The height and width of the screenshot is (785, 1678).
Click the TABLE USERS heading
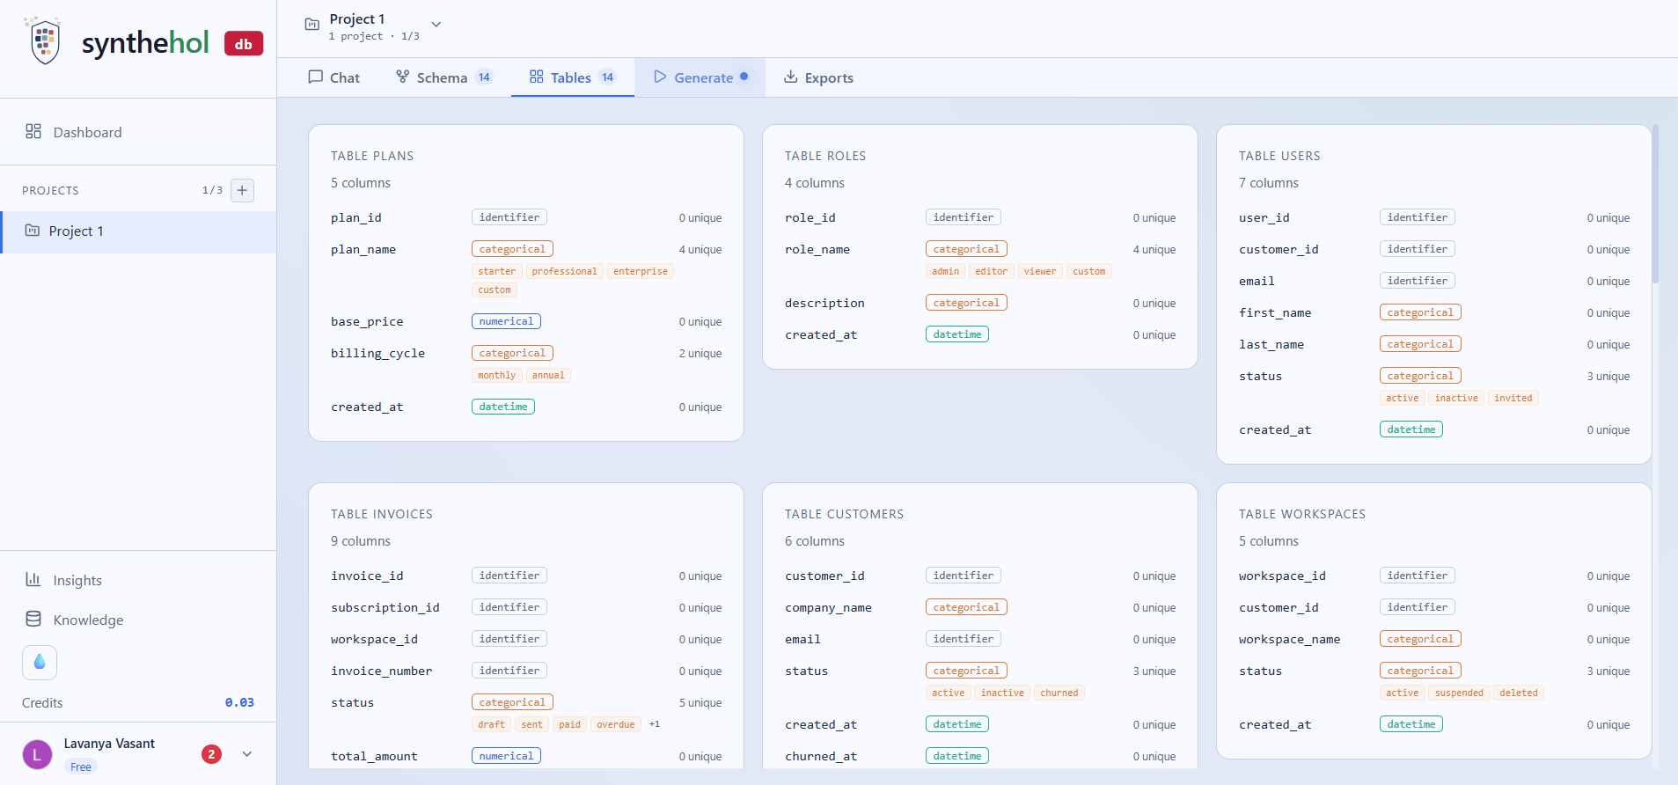(x=1279, y=156)
